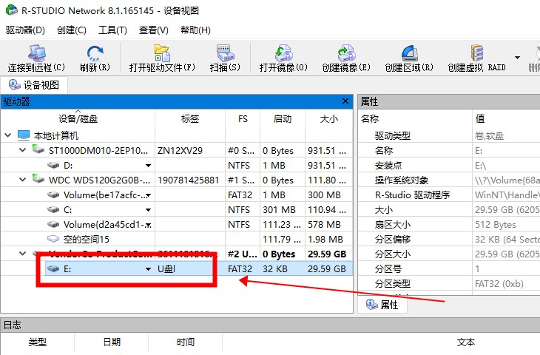Click the Create Virtual RAID icon
Screen dimensions: 540x355
tap(477, 53)
